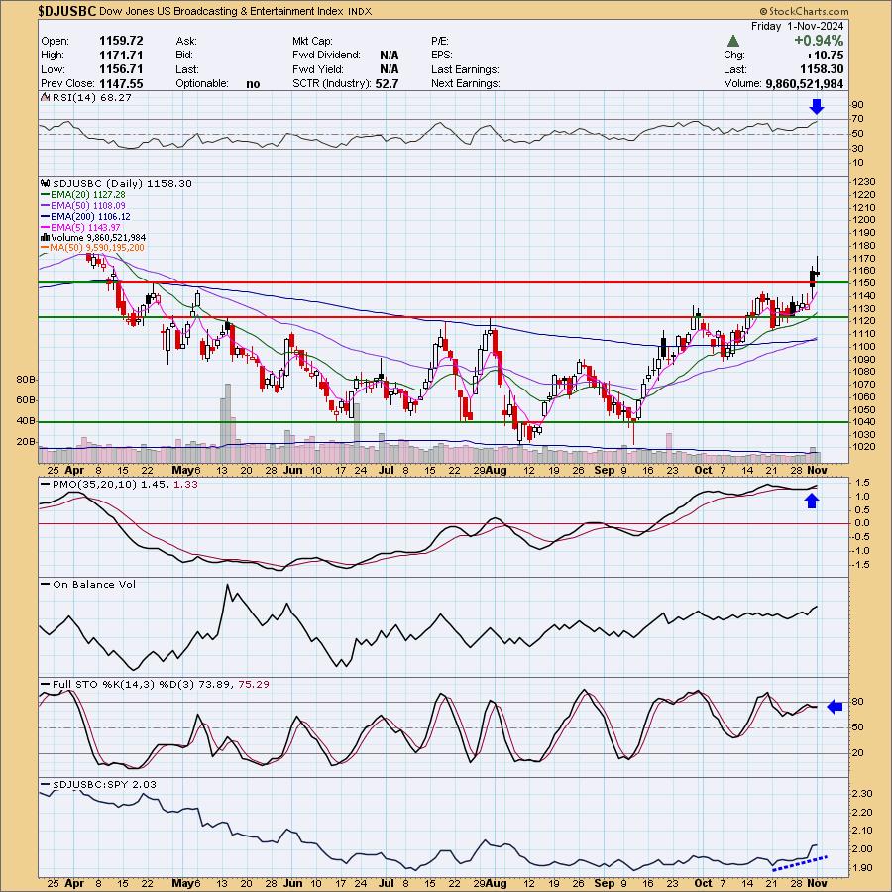
Task: Click the 1150 price axis label
Action: (863, 283)
